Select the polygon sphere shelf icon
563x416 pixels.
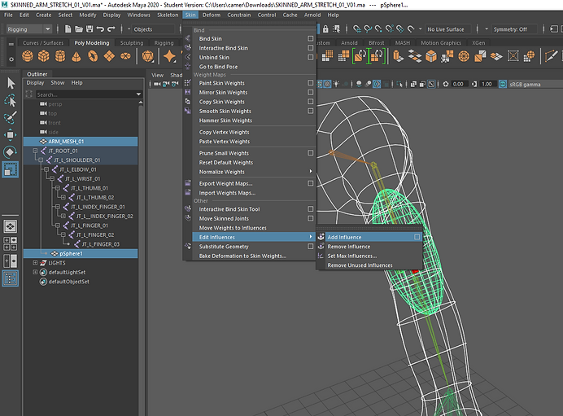pyautogui.click(x=28, y=56)
